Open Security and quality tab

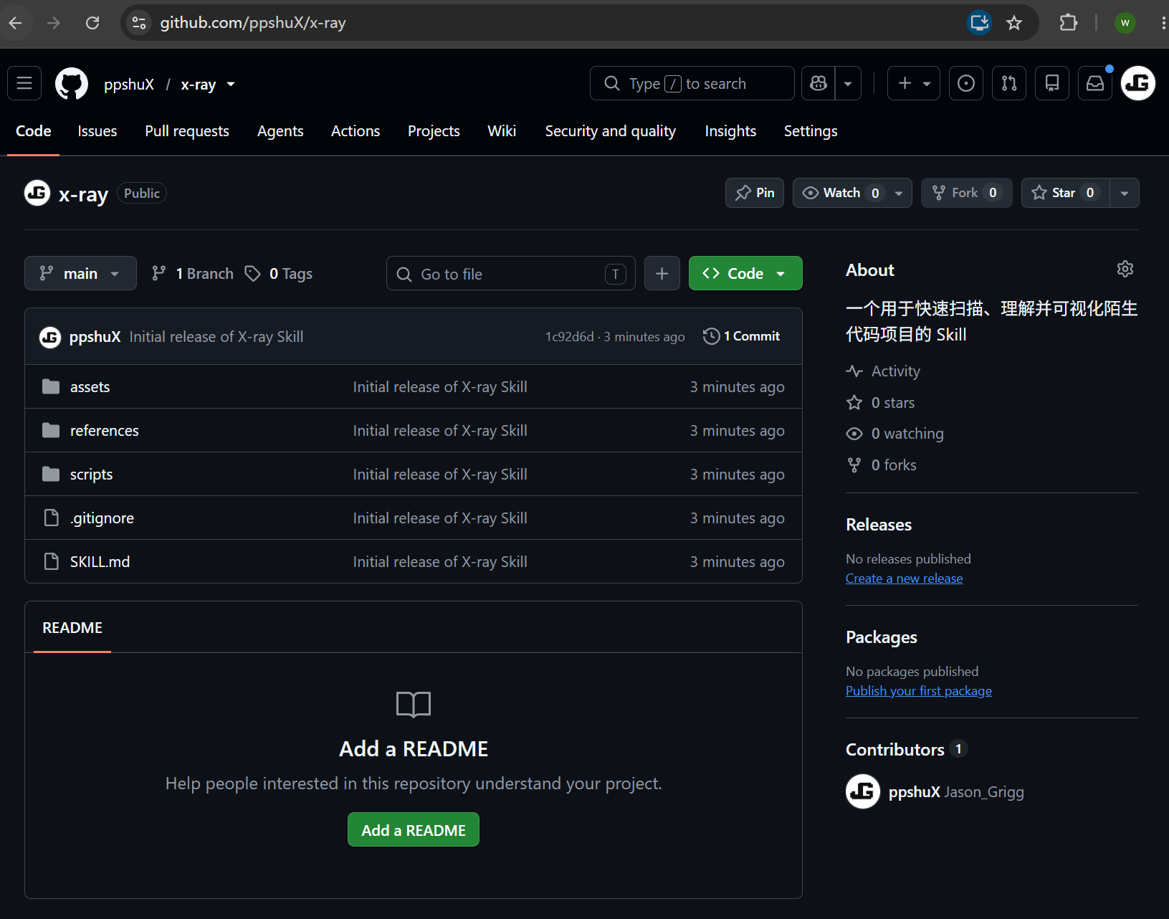(x=611, y=131)
